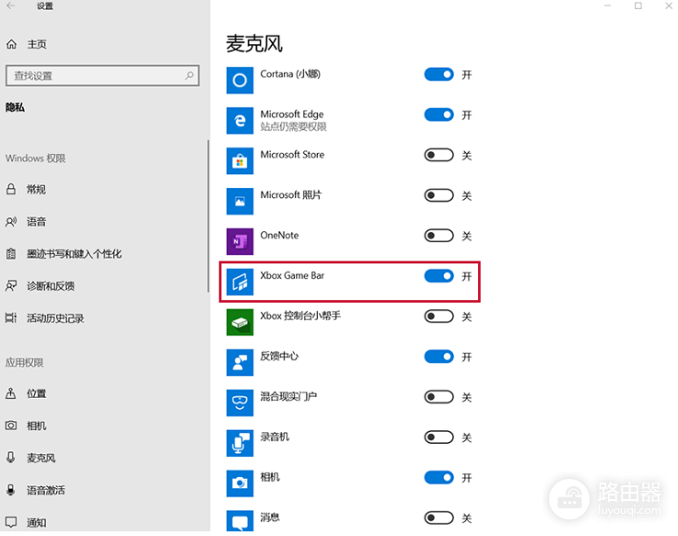
Task: Enable Xbox 控制台小帮手 toggle
Action: click(x=438, y=317)
